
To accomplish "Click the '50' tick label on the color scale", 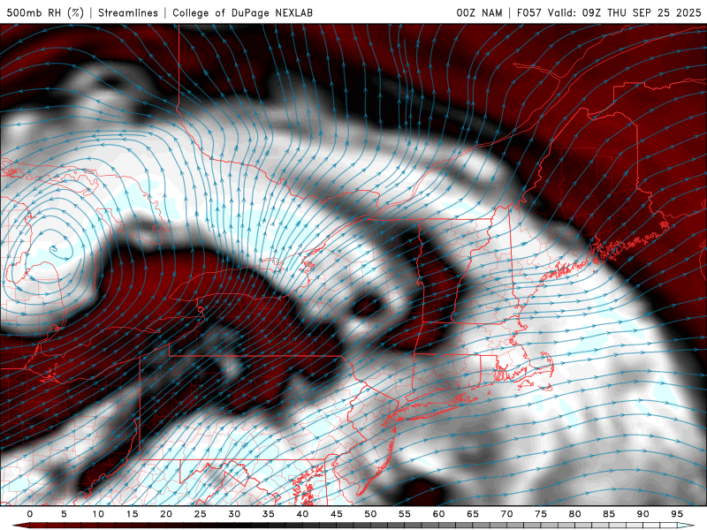I will pyautogui.click(x=370, y=514).
